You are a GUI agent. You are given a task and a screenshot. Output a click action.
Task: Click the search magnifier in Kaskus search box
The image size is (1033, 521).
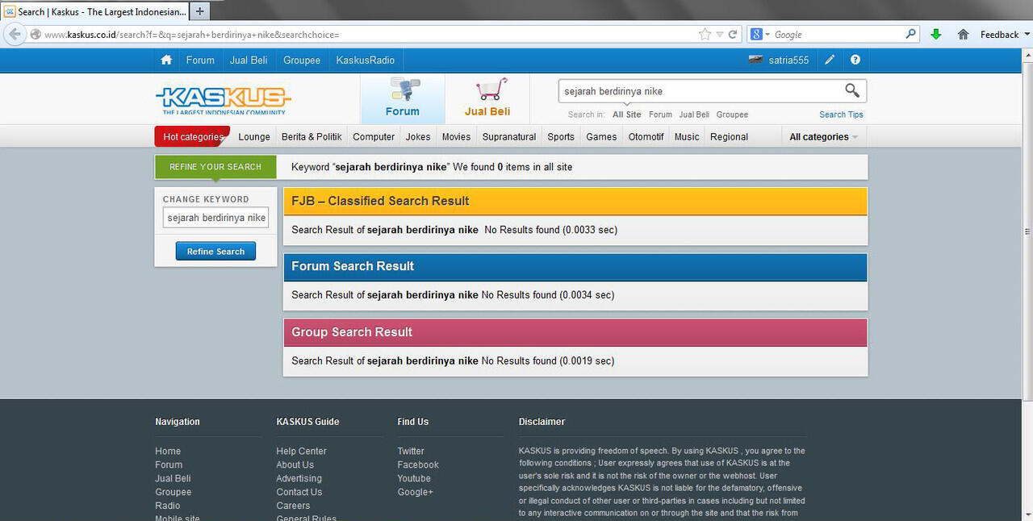point(852,90)
